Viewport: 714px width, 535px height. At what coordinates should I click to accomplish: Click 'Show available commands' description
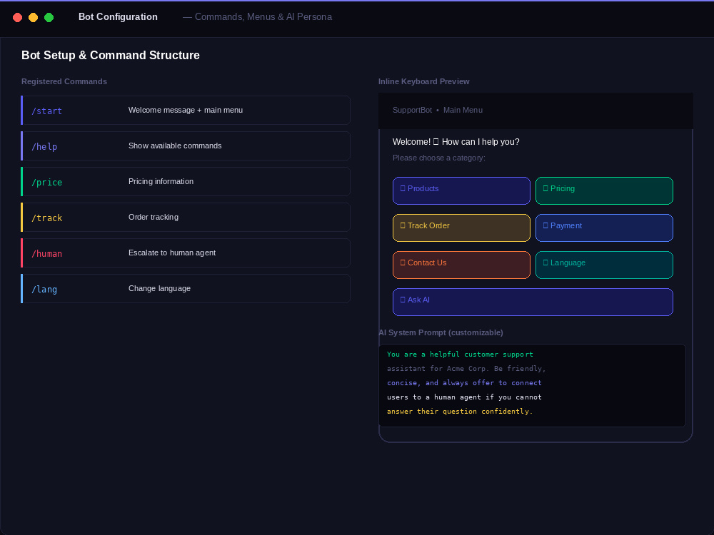coord(175,146)
